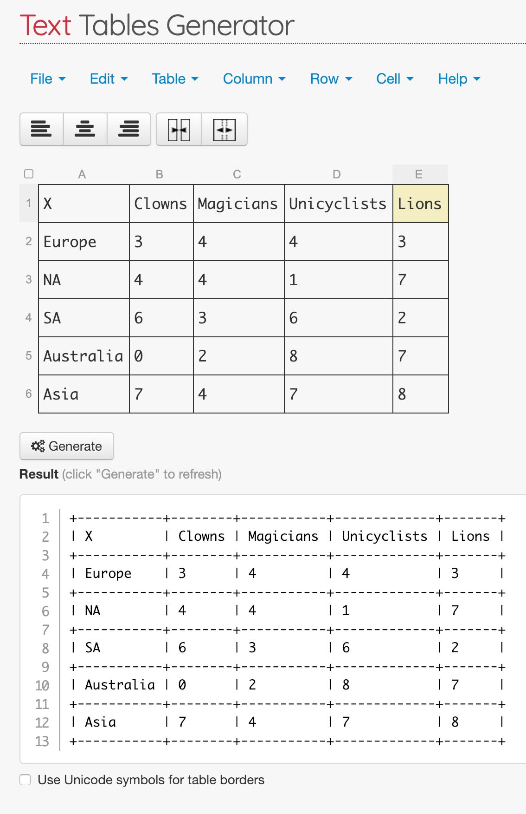Image resolution: width=526 pixels, height=814 pixels.
Task: Click the Generate button
Action: click(x=66, y=446)
